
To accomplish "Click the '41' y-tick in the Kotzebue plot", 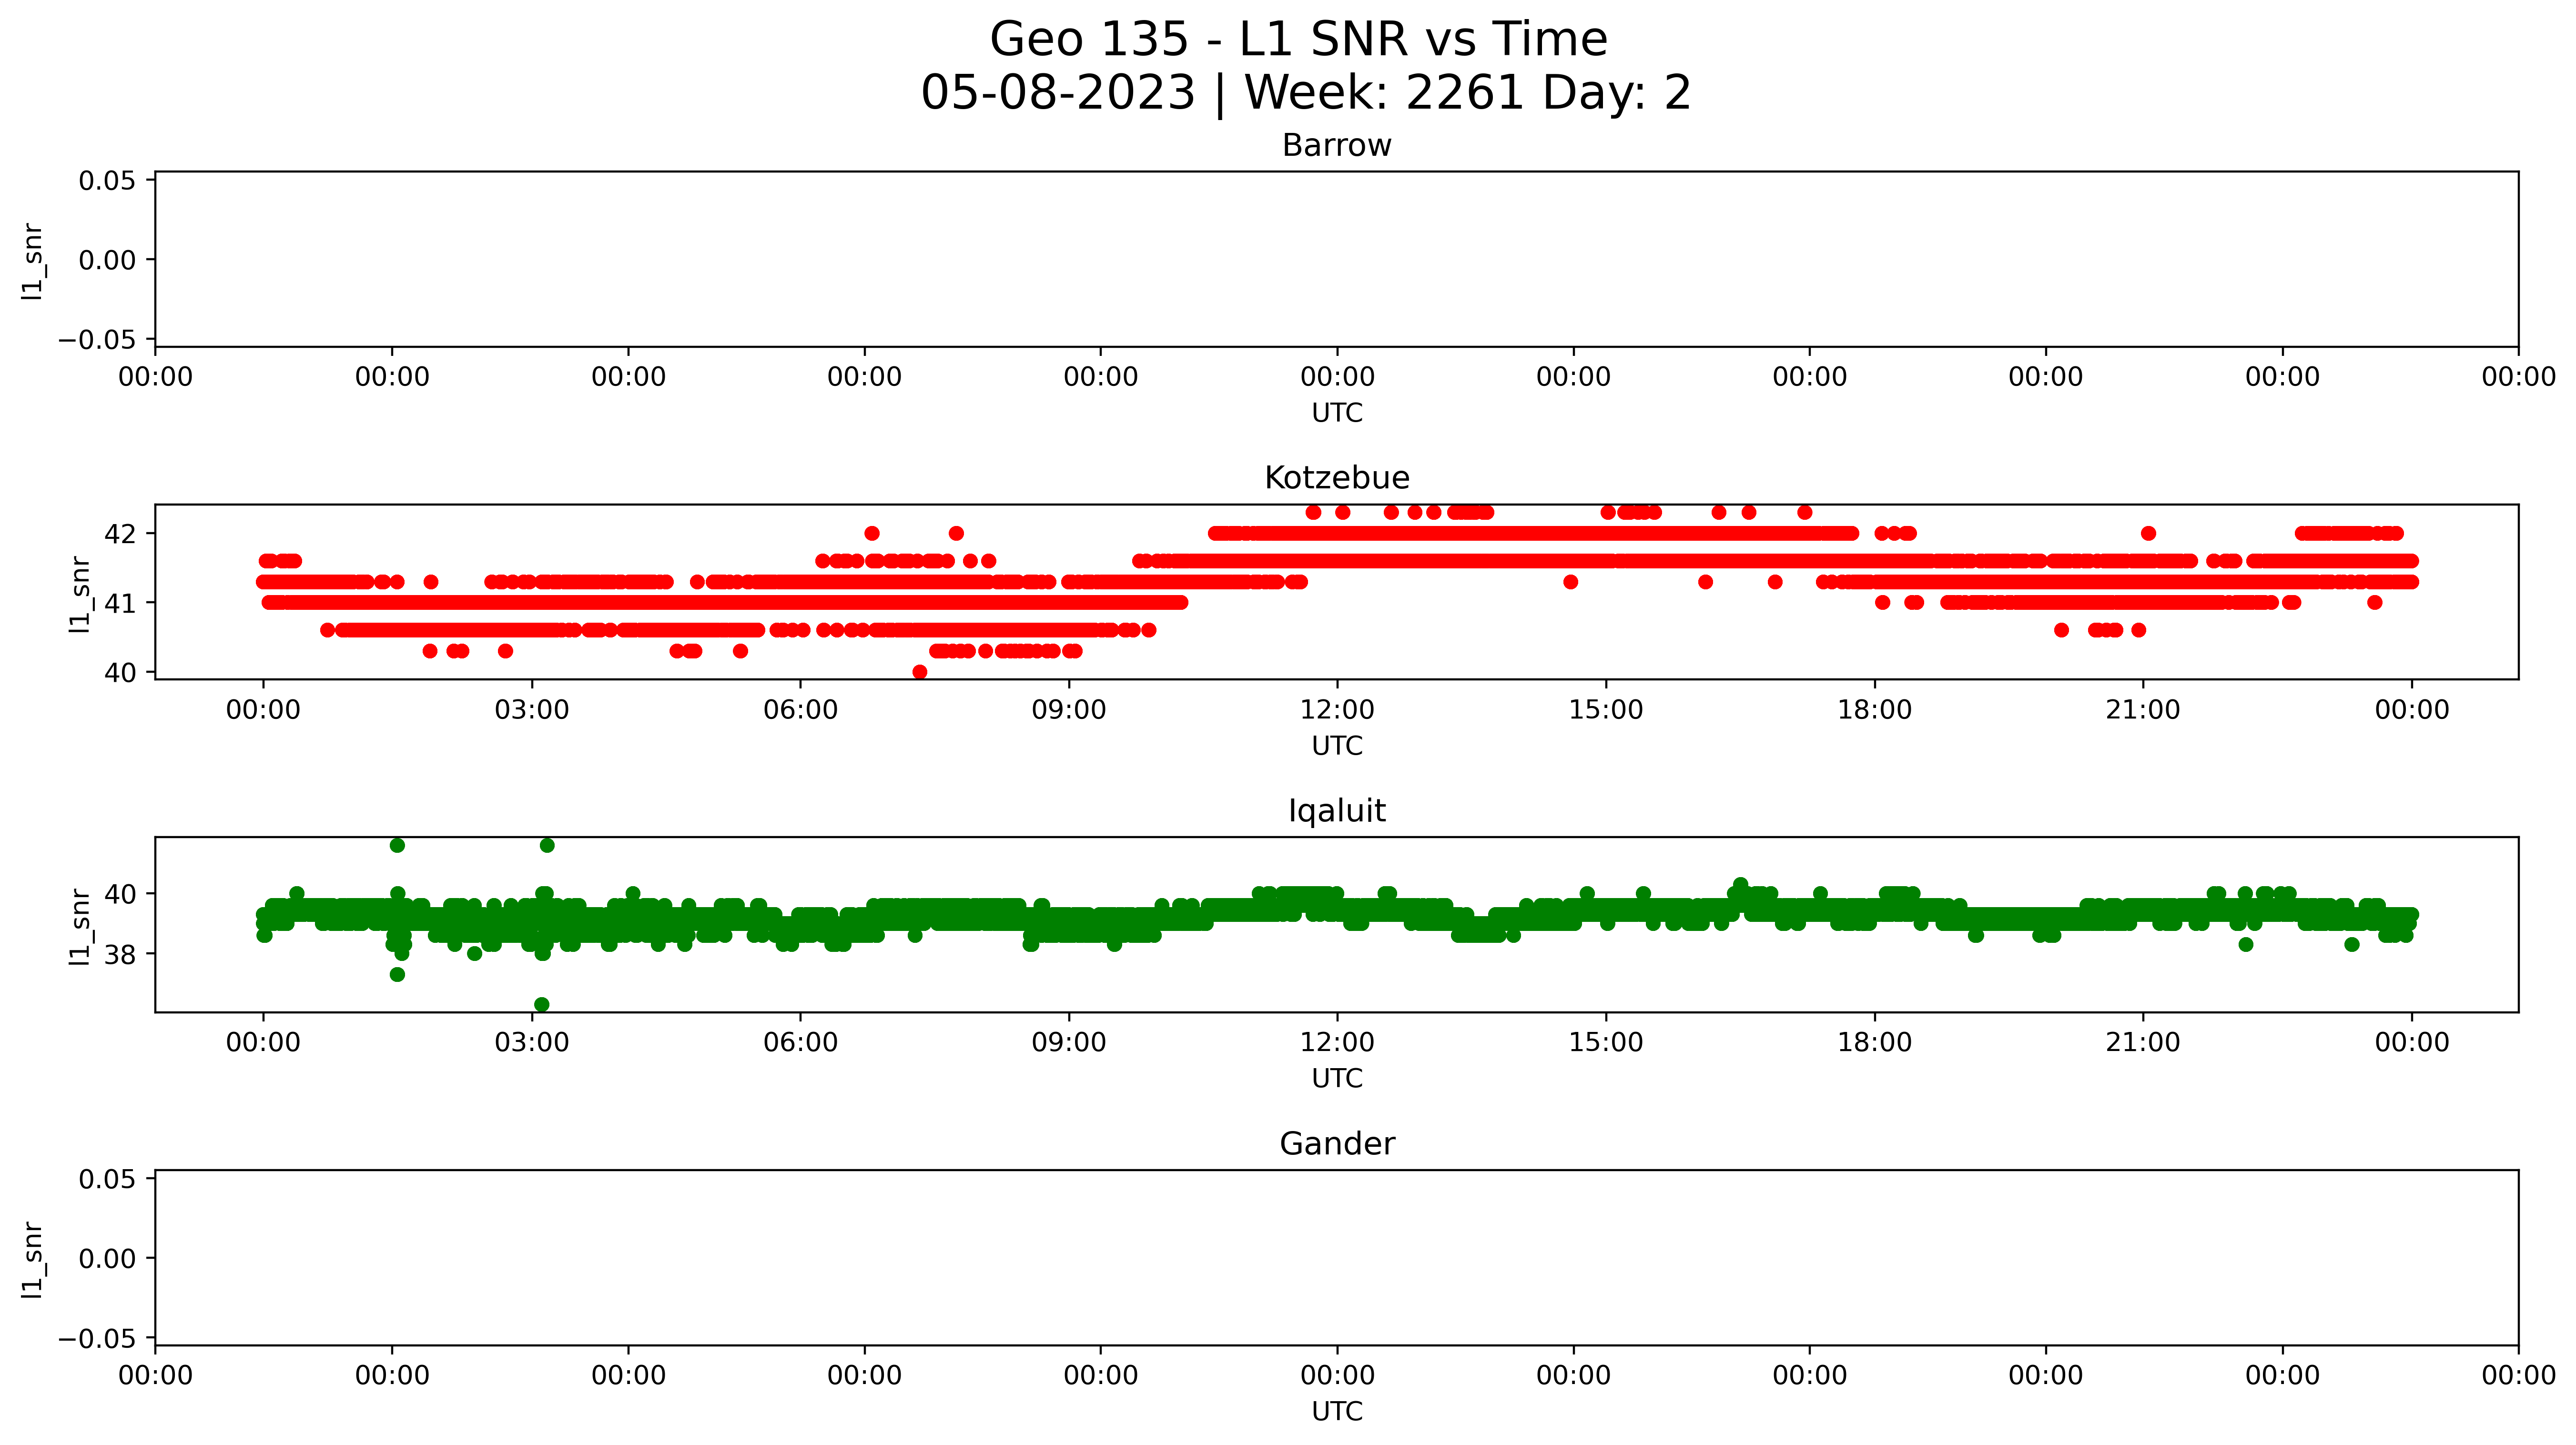I will click(x=120, y=603).
